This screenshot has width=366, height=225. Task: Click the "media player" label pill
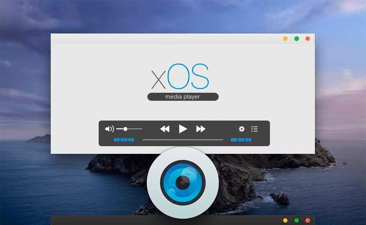coord(183,97)
